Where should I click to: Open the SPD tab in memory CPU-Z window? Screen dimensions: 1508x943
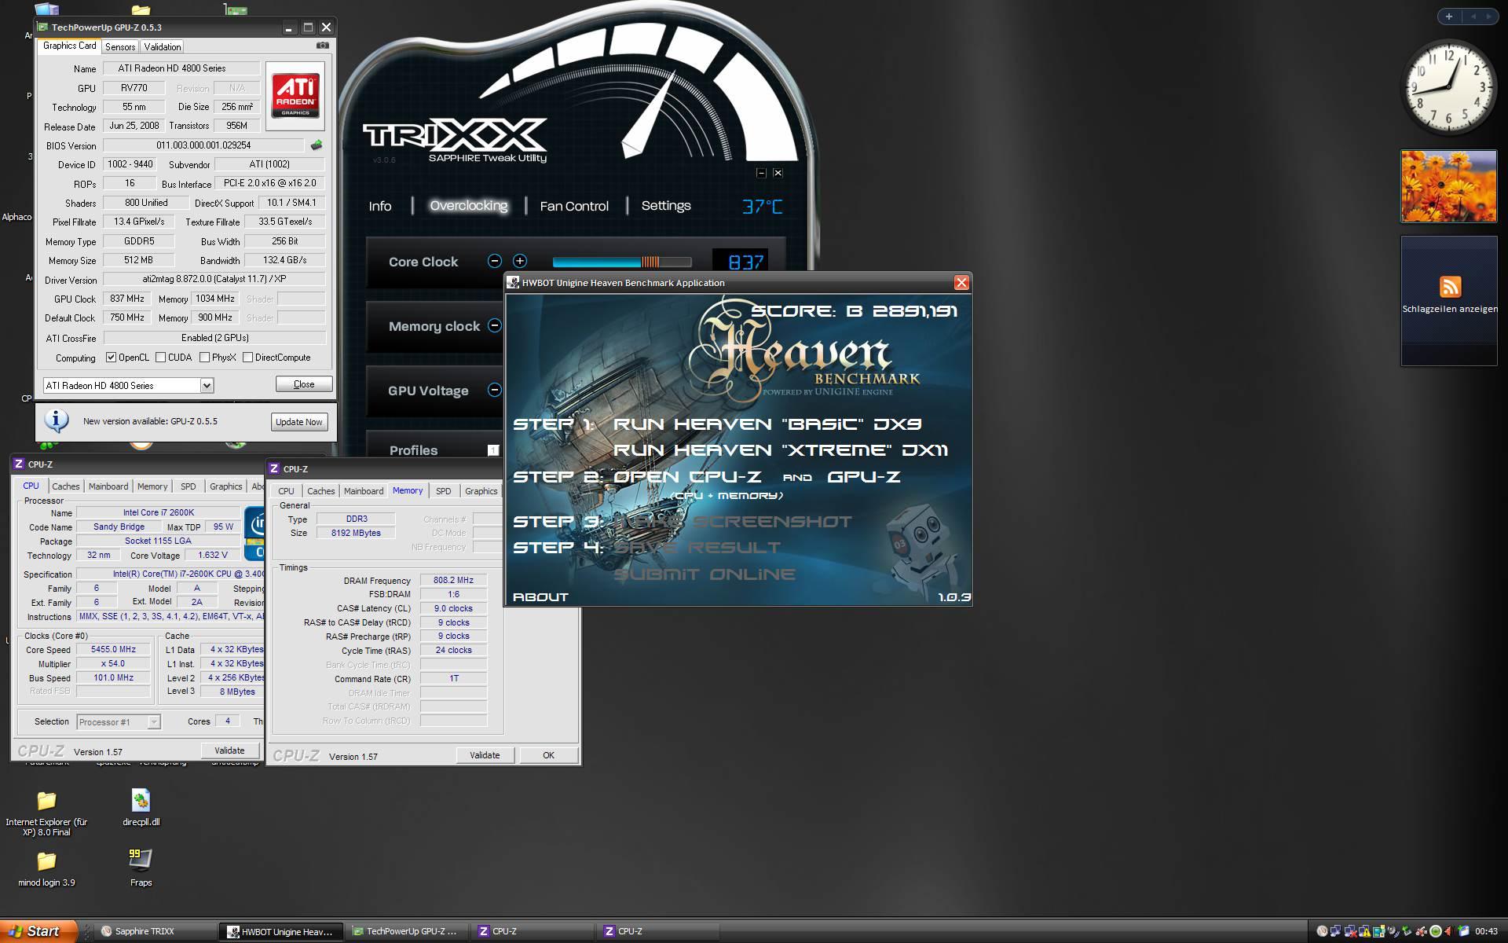tap(444, 491)
